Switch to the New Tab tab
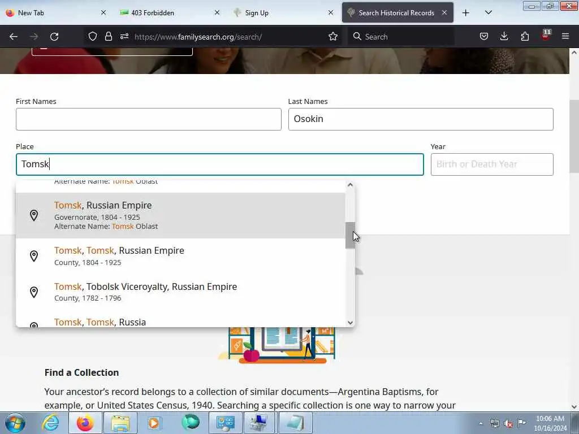The image size is (579, 434). point(57,13)
